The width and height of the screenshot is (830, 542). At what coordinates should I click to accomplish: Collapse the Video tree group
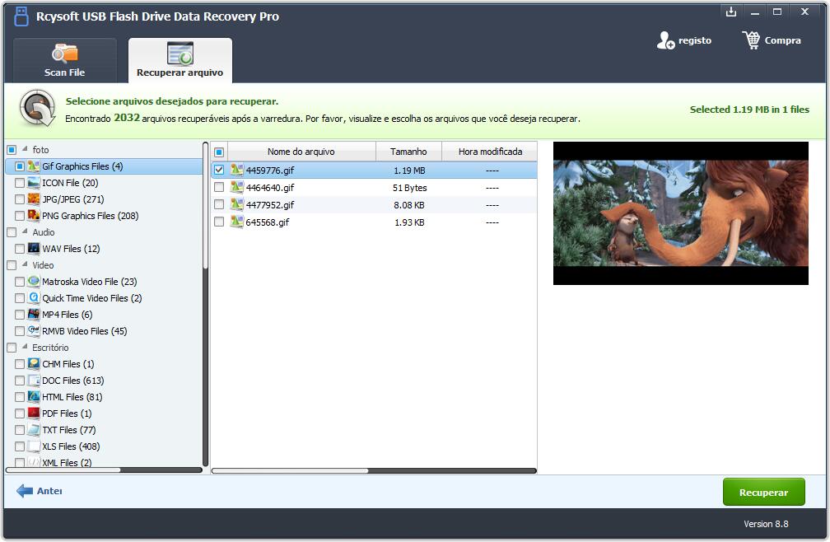point(25,264)
